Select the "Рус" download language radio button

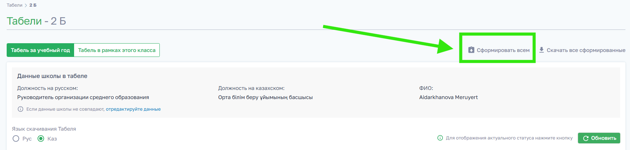16,139
